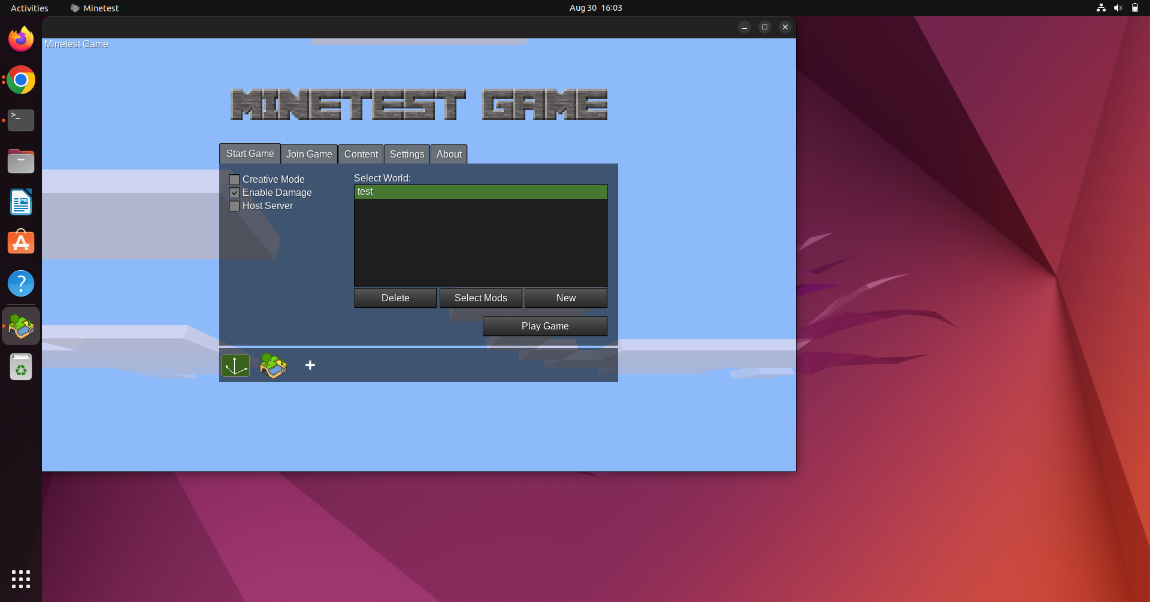Launch Ubuntu Software from the dock
Viewport: 1150px width, 602px height.
[x=20, y=242]
